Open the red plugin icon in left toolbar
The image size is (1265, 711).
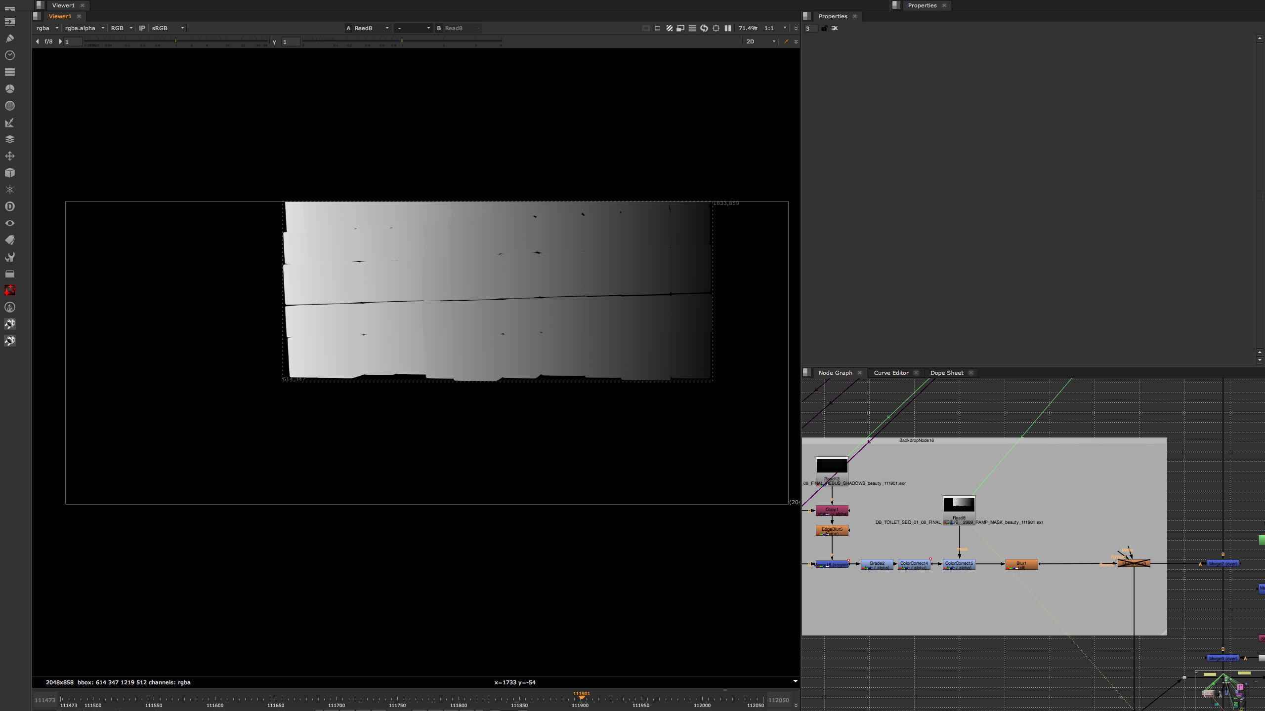tap(9, 290)
